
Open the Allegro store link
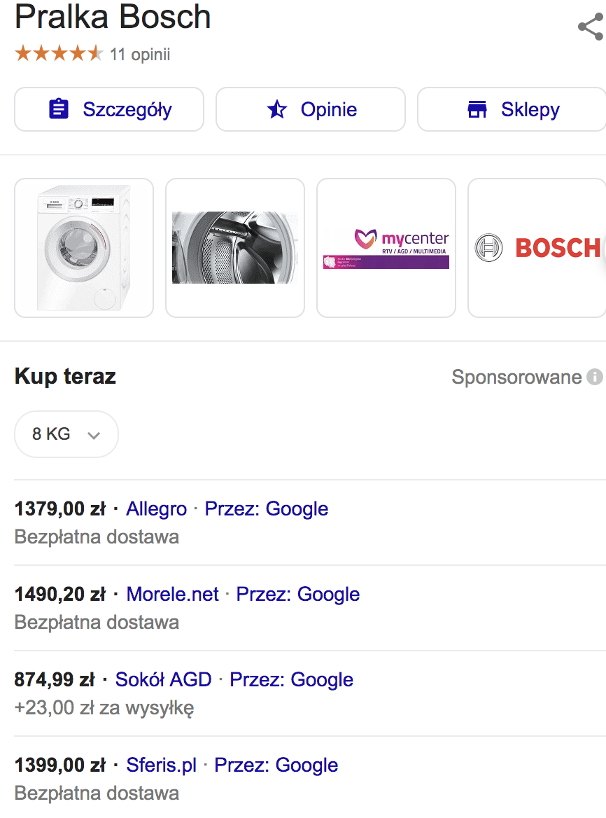(156, 508)
